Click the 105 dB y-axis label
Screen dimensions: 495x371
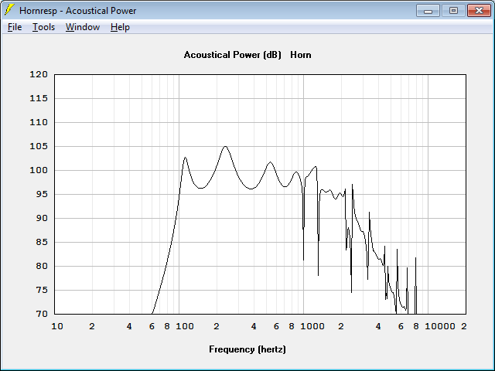coord(39,146)
